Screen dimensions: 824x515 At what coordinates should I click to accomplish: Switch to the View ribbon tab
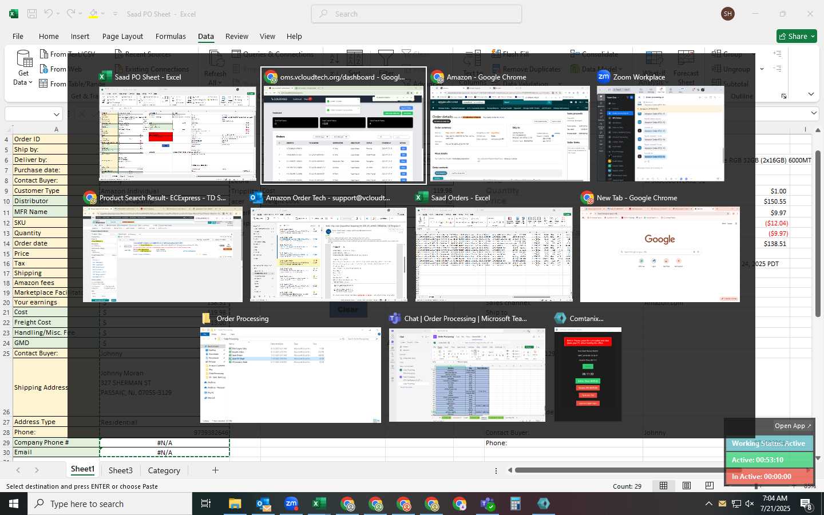tap(267, 36)
